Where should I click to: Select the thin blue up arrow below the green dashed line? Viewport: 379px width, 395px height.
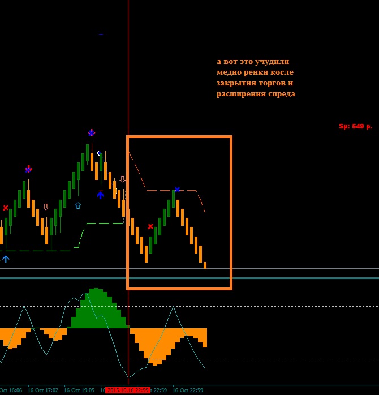6,259
